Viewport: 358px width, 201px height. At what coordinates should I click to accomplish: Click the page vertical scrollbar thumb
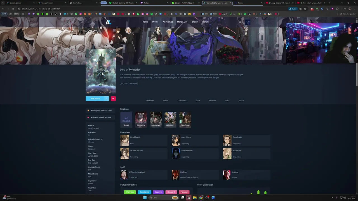357,75
